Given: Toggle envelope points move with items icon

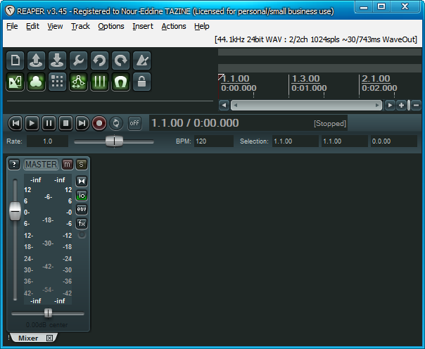Looking at the screenshot, I should point(79,82).
